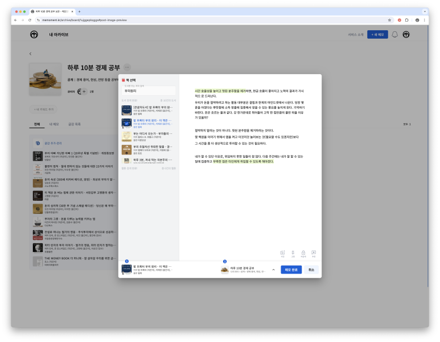The image size is (440, 342).
Task: Open the 전설로 떠나는 월가의 영웅 entry
Action: click(x=74, y=235)
